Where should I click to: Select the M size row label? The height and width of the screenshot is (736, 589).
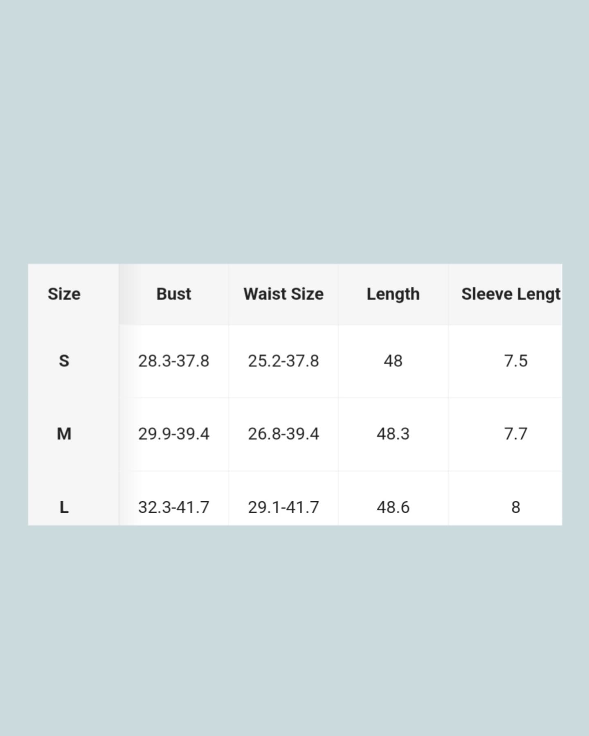point(64,434)
